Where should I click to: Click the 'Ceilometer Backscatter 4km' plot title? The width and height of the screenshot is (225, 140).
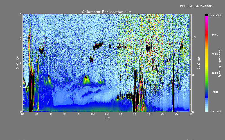pyautogui.click(x=107, y=12)
